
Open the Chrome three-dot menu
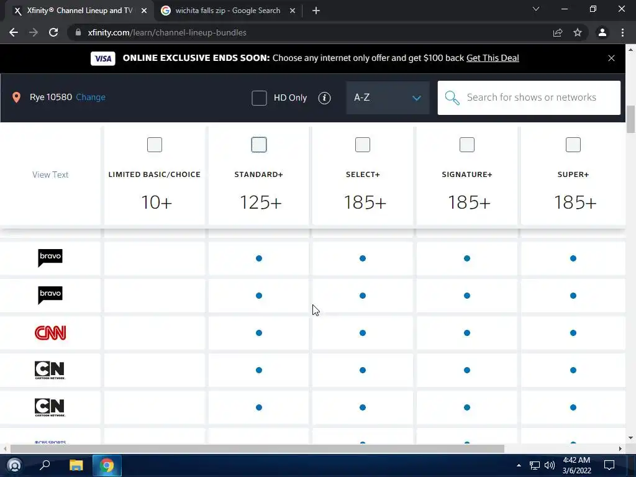coord(622,32)
